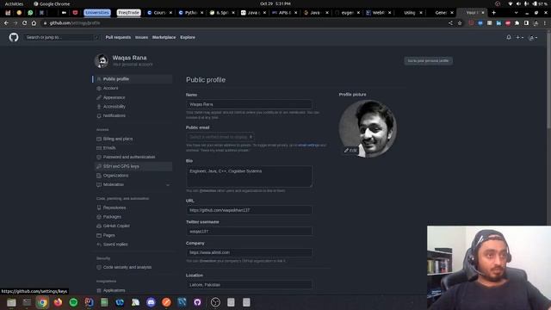Open SSH and GPG keys settings
Image resolution: width=551 pixels, height=310 pixels.
(134, 166)
